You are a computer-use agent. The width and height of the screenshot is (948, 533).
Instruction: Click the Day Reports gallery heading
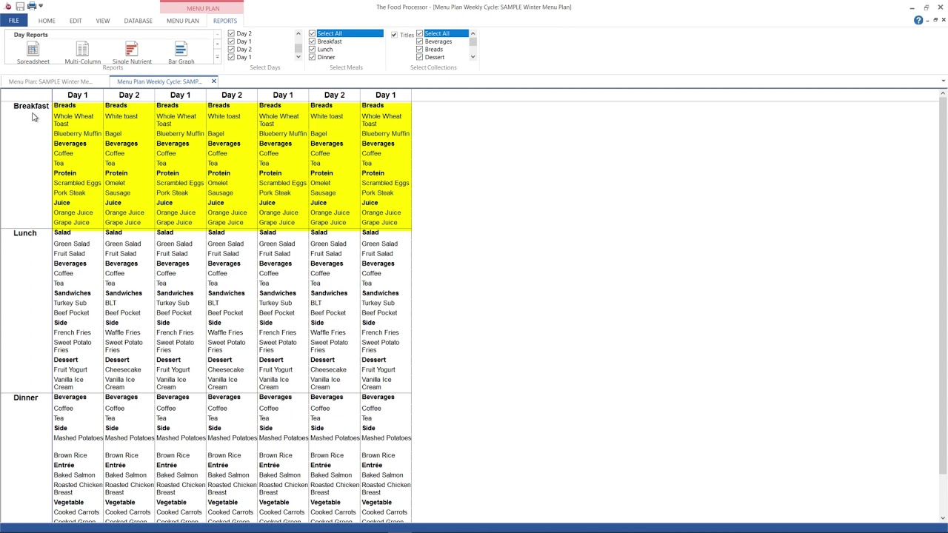point(30,35)
